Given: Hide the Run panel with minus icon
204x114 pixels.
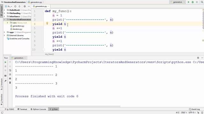Looking at the screenshot, I should (202, 58).
